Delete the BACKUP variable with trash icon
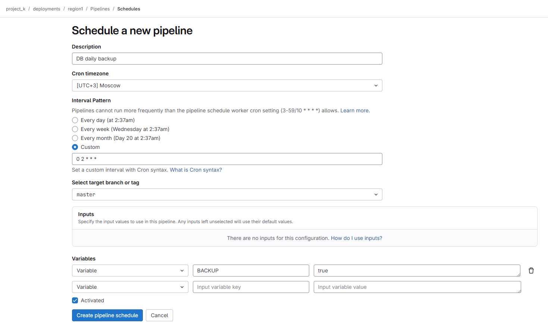548x328 pixels. click(x=531, y=271)
